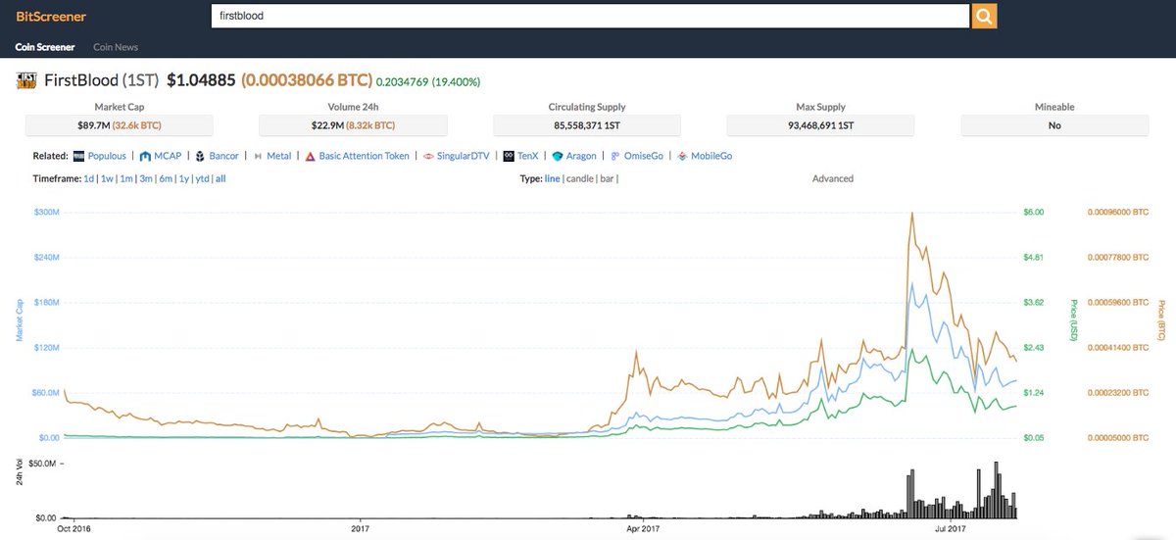Open the Basic Attention Token link
The width and height of the screenshot is (1176, 540).
pos(364,156)
